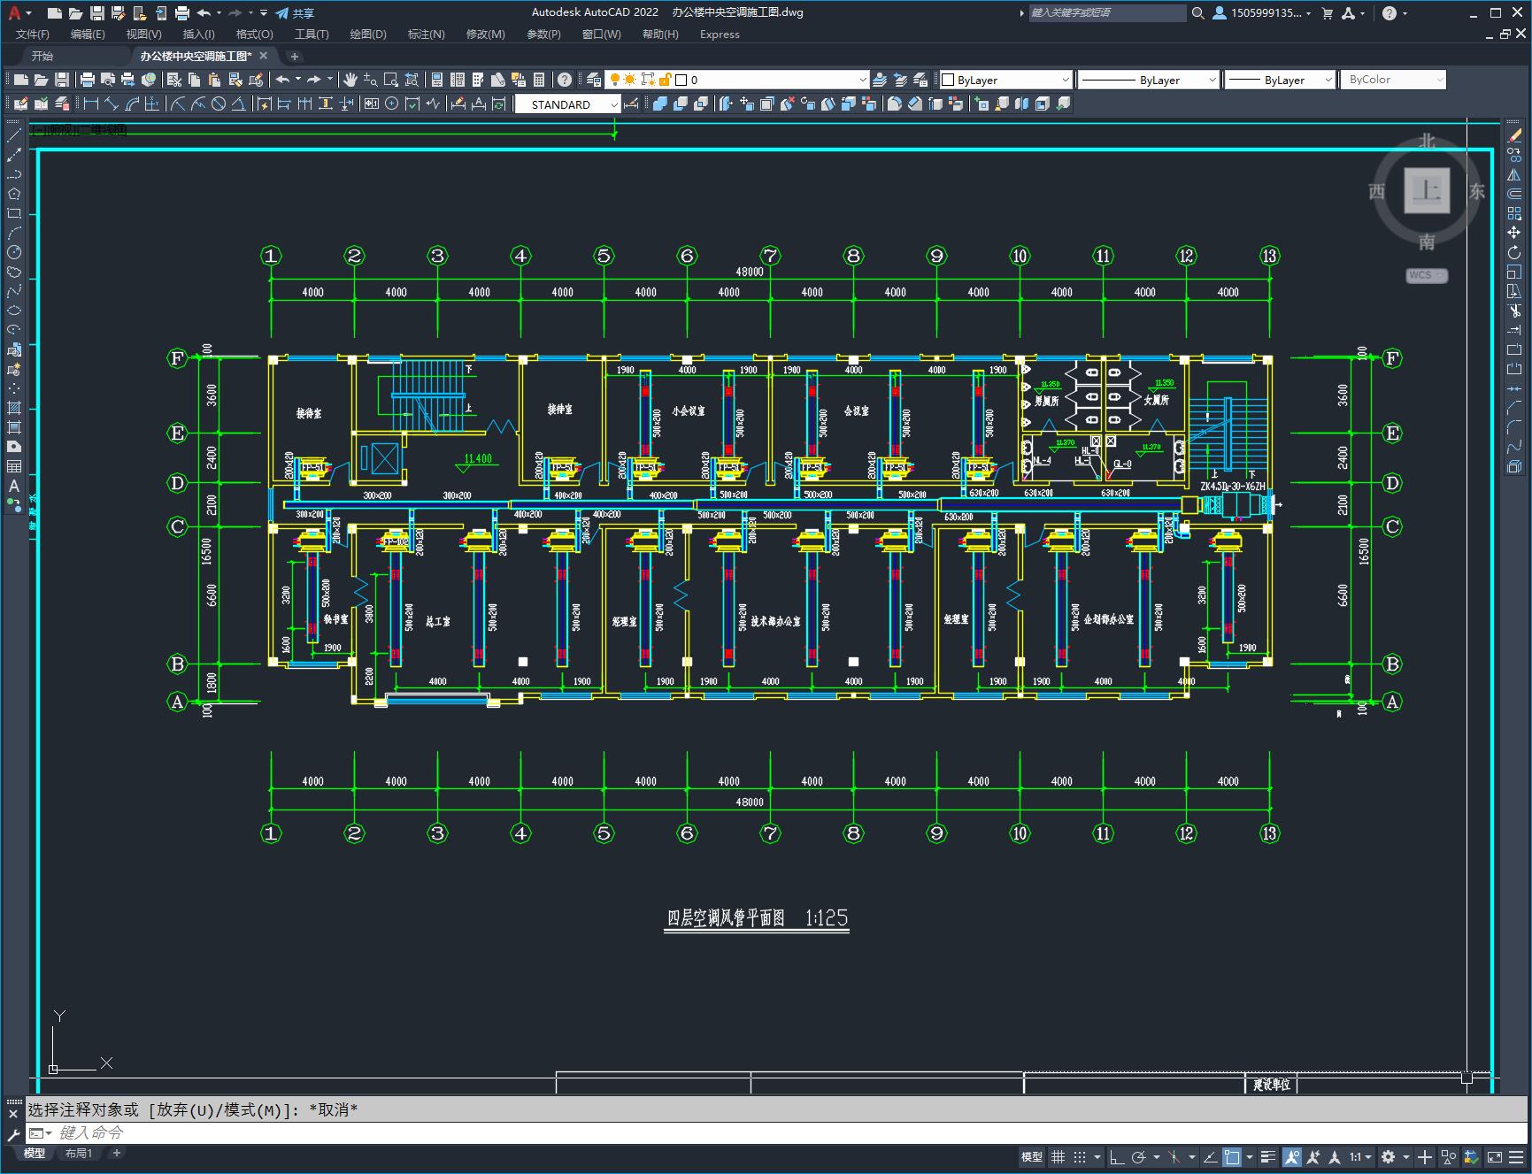
Task: Click the signed-in account 1505999135 button
Action: coord(1262,12)
